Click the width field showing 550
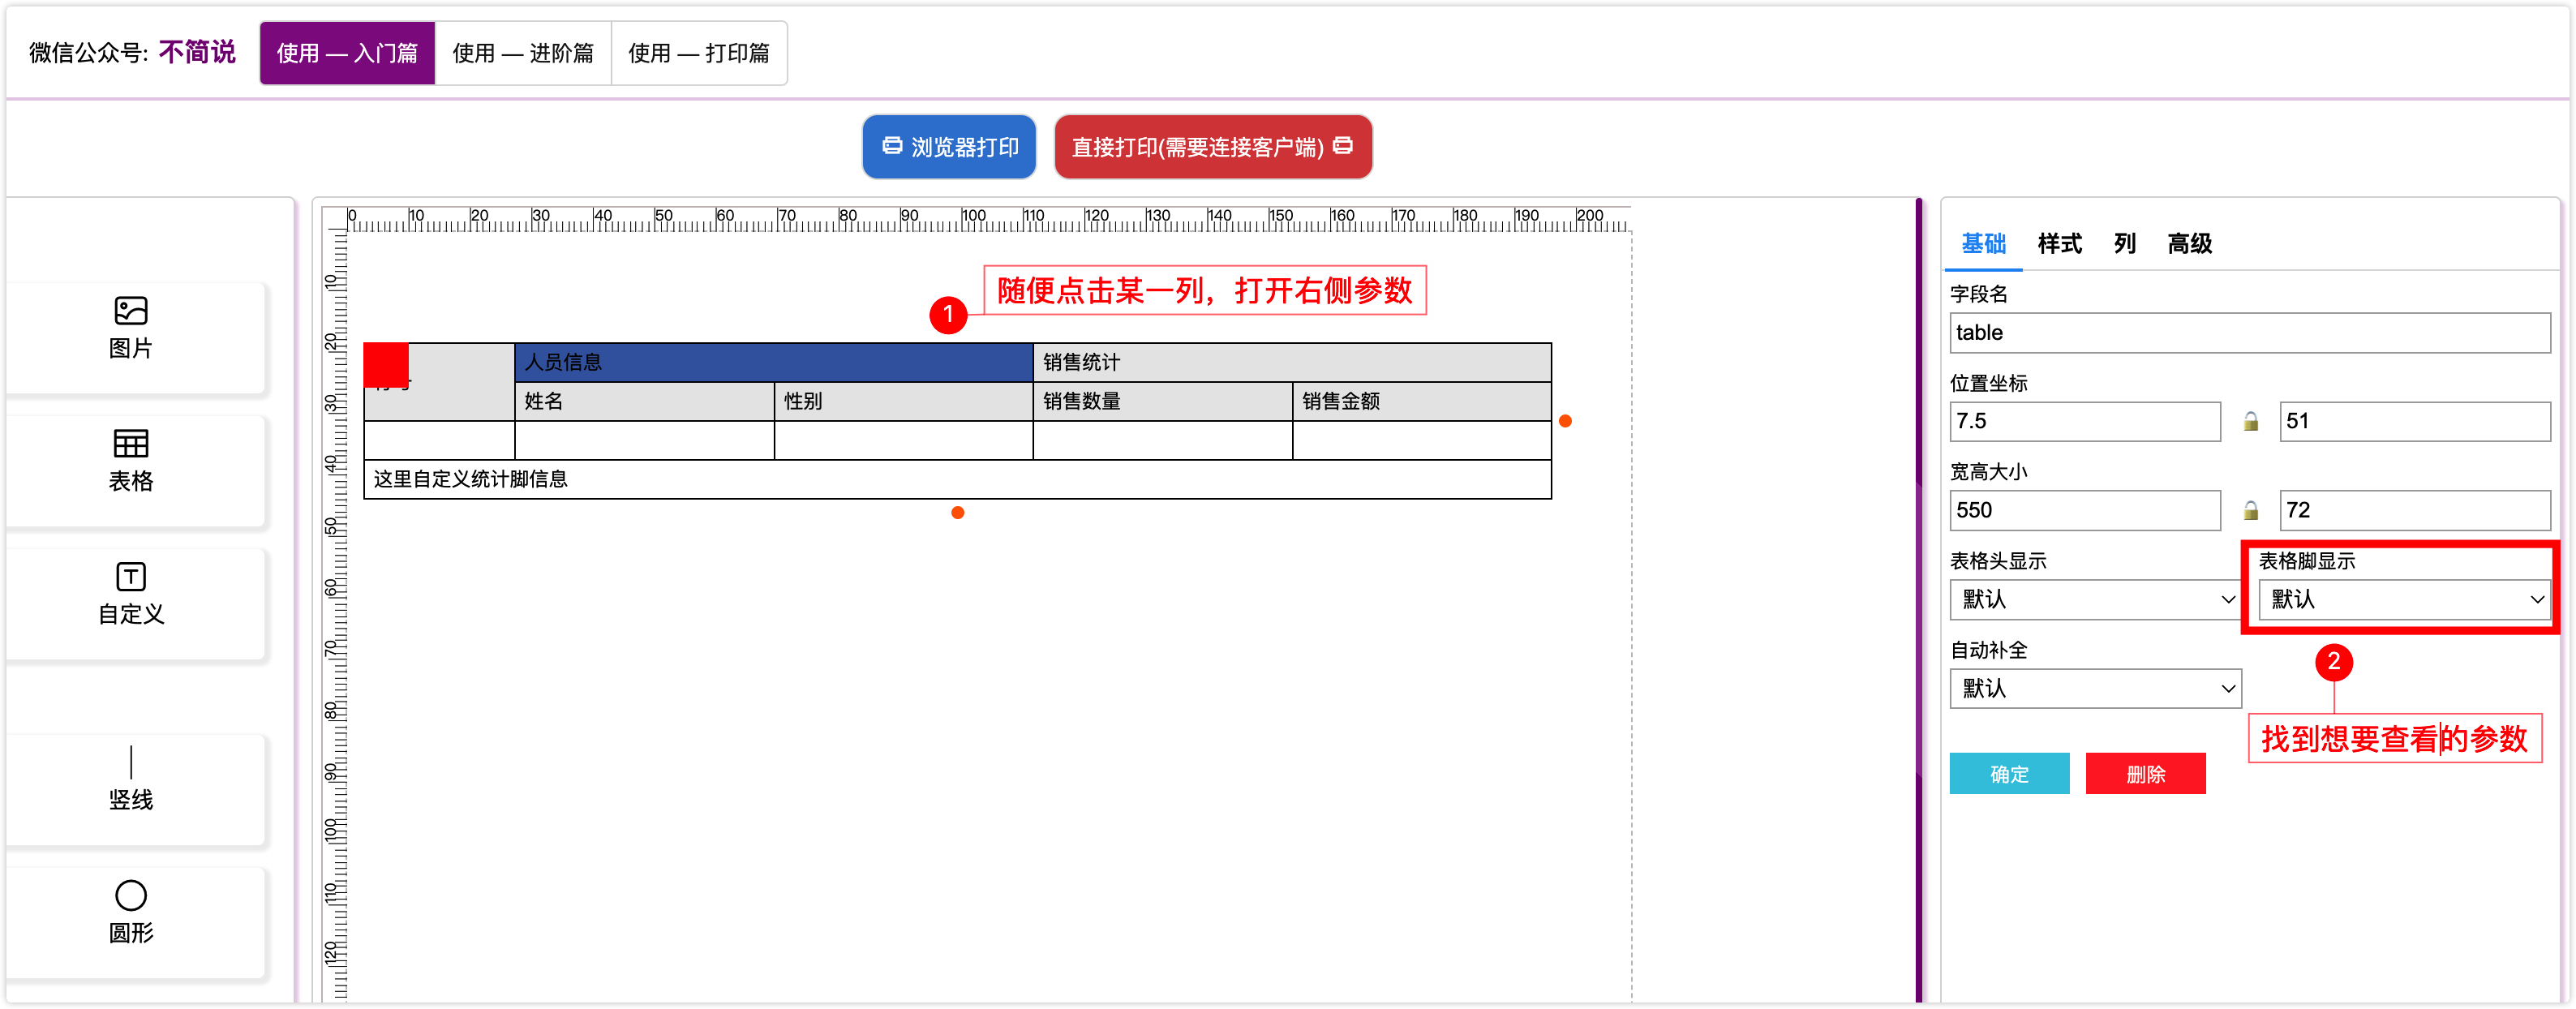 click(x=2085, y=510)
